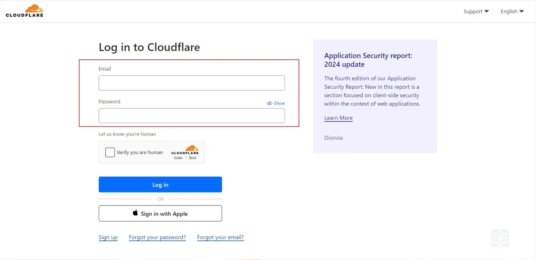Viewport: 536px width, 260px height.
Task: Focus the Password input field
Action: pyautogui.click(x=192, y=115)
